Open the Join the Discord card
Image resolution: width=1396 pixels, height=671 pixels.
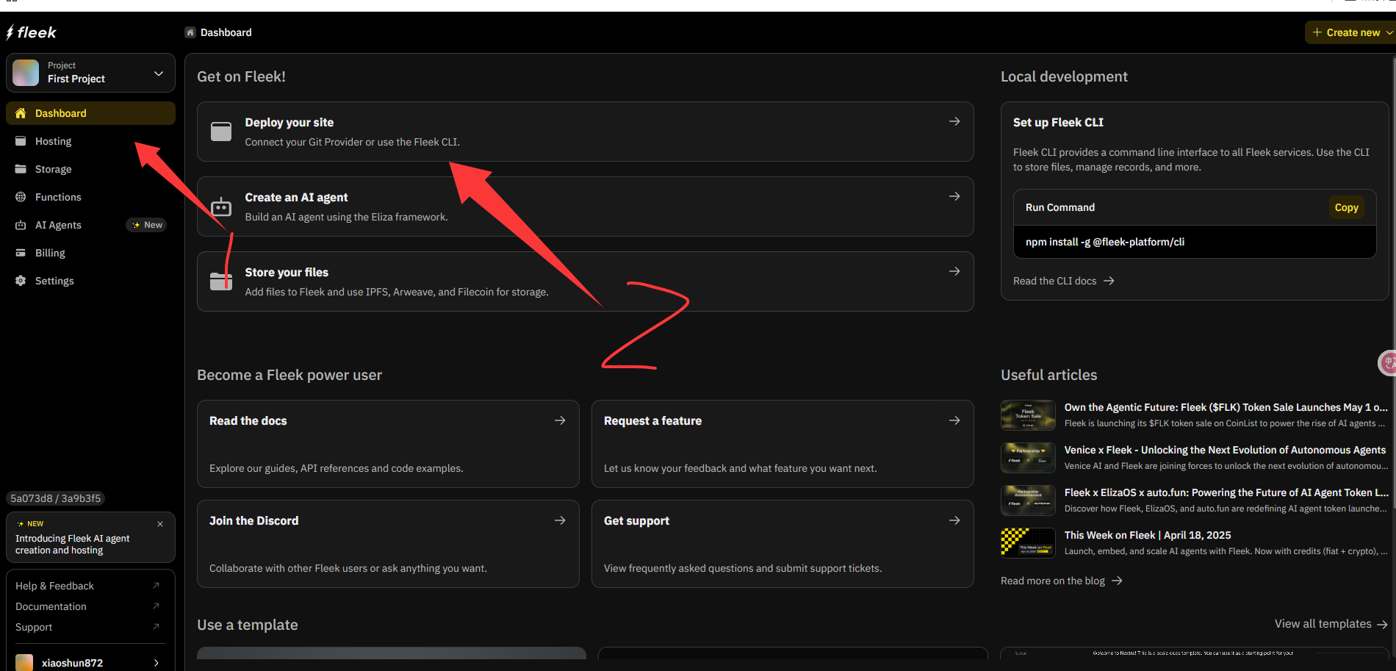pos(388,544)
